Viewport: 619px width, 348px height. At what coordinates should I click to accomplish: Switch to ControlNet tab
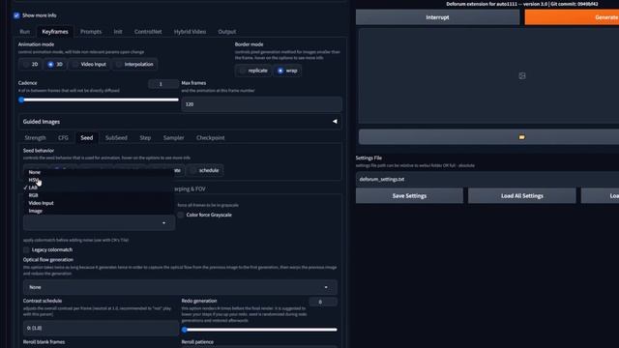coord(148,32)
